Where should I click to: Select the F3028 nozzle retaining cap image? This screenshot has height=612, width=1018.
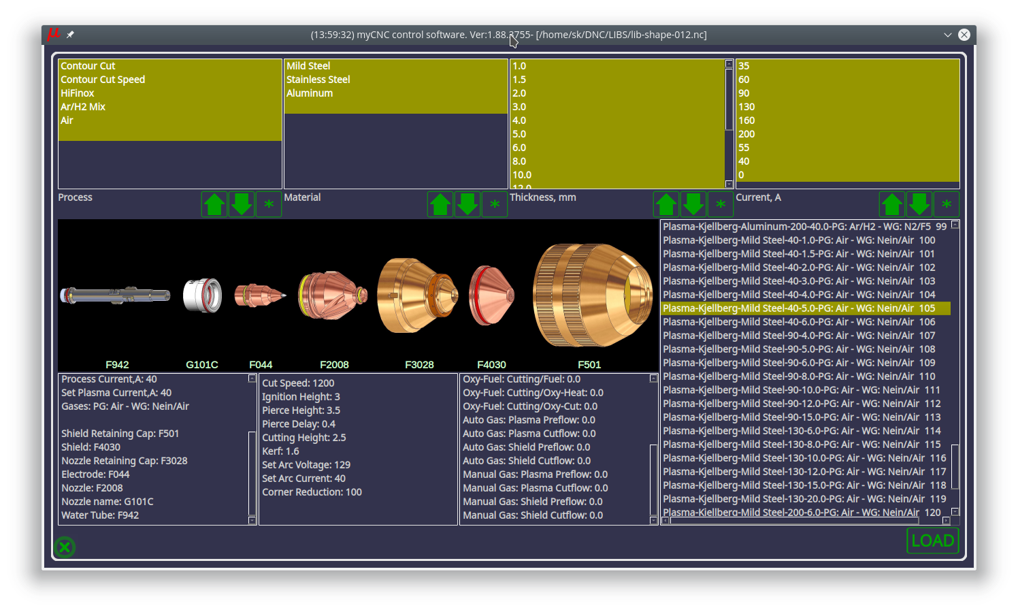pyautogui.click(x=418, y=295)
